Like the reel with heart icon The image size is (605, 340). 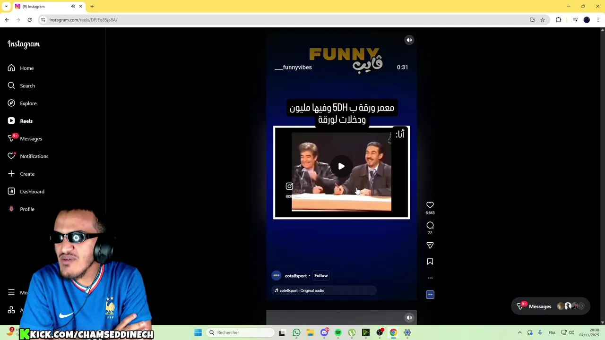(430, 205)
